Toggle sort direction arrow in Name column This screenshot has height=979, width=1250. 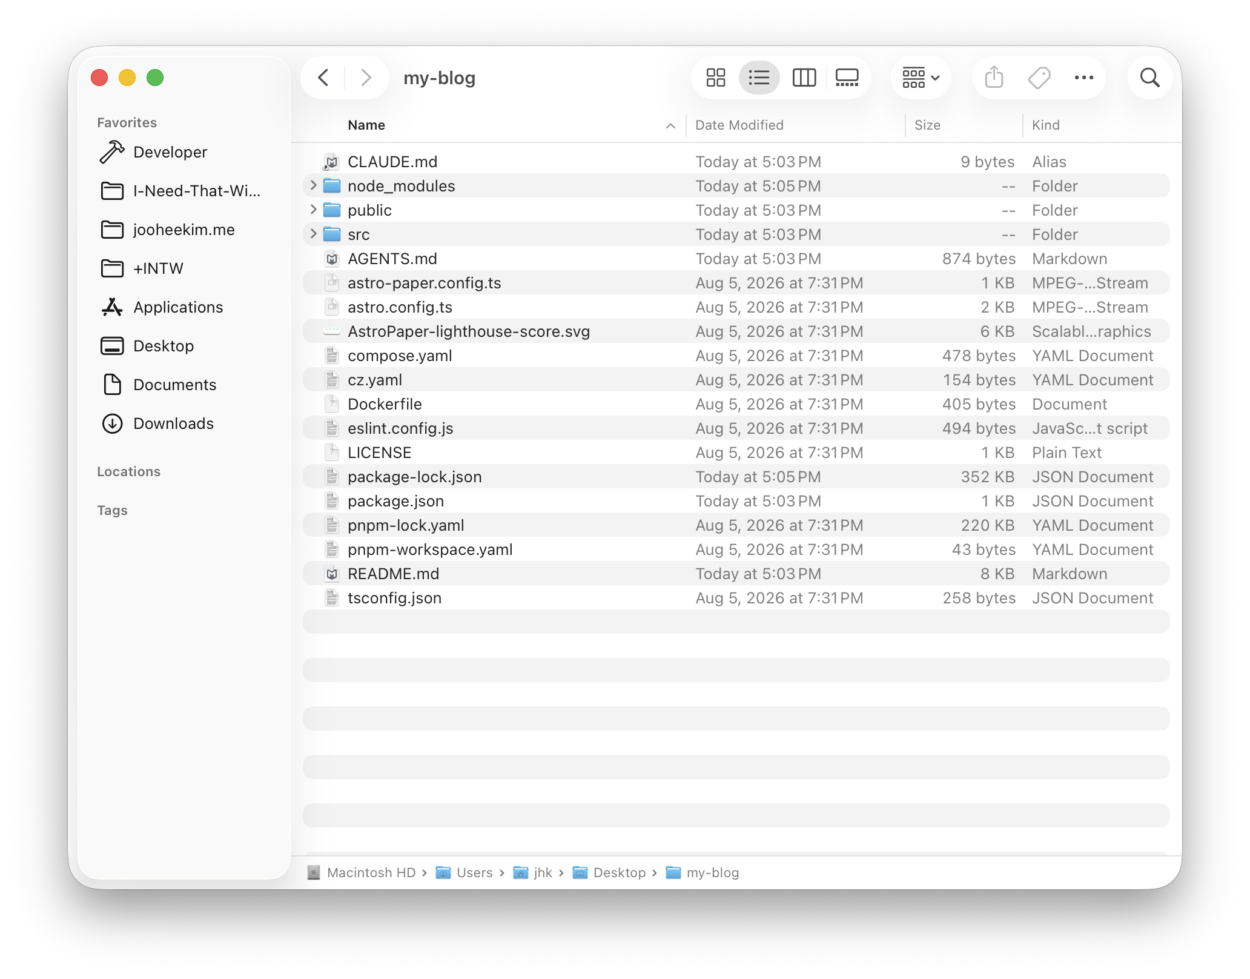[670, 125]
